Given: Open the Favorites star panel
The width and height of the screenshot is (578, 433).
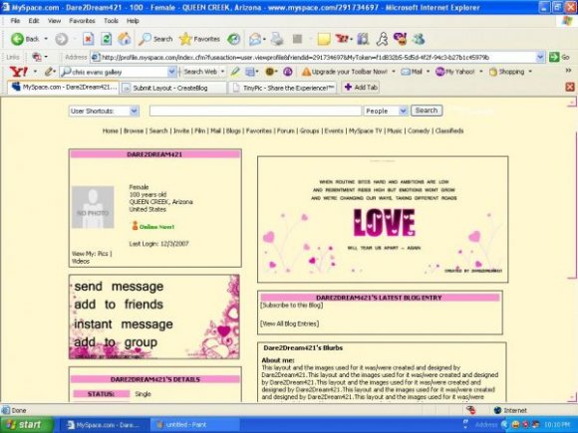Looking at the screenshot, I should [199, 39].
